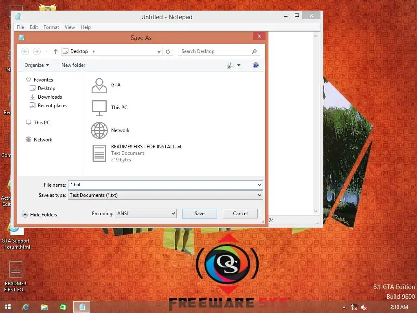Expand the File name dropdown arrow
The height and width of the screenshot is (313, 417).
[x=259, y=185]
